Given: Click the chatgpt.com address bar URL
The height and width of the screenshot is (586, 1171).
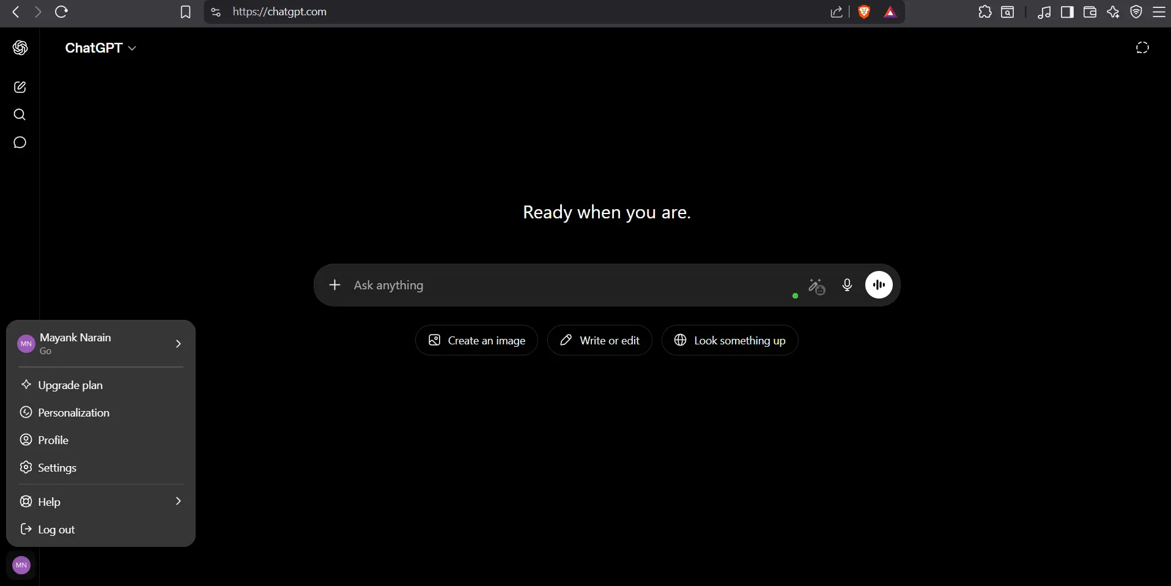Looking at the screenshot, I should 279,12.
